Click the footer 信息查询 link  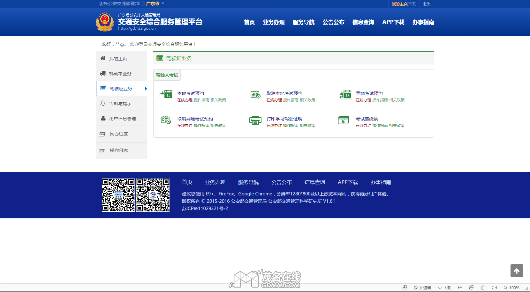315,182
